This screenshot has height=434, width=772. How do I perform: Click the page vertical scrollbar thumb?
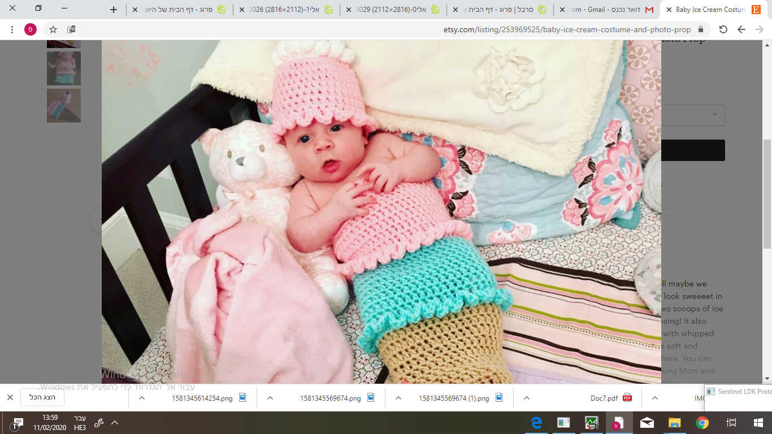coord(767,194)
